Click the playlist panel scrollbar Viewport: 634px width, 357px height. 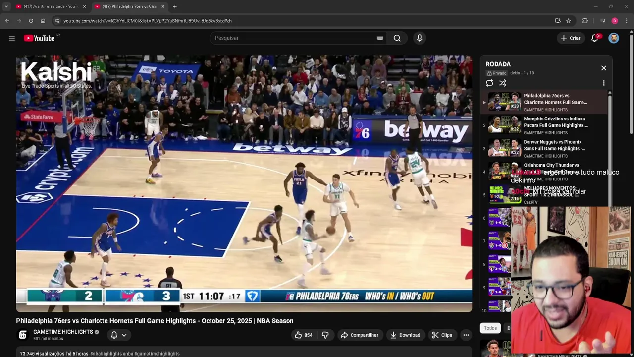pyautogui.click(x=610, y=149)
